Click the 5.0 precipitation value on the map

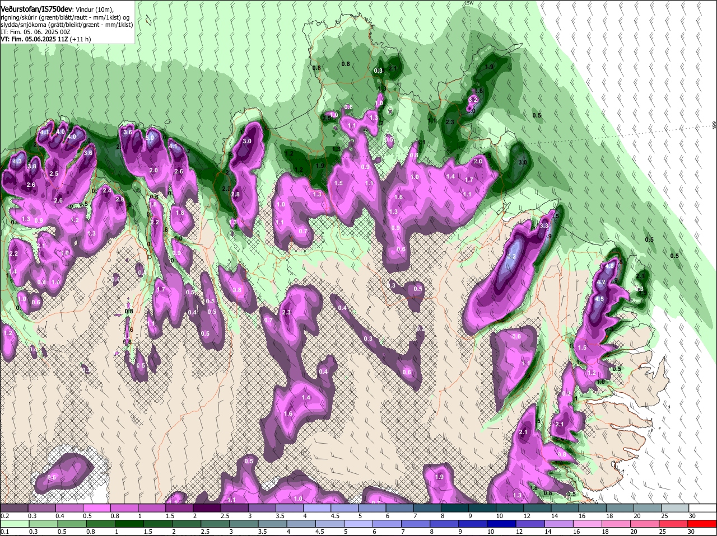tap(150, 138)
